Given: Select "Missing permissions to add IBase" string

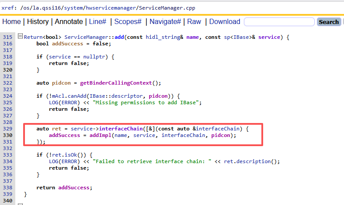Looking at the screenshot, I should coord(146,103).
